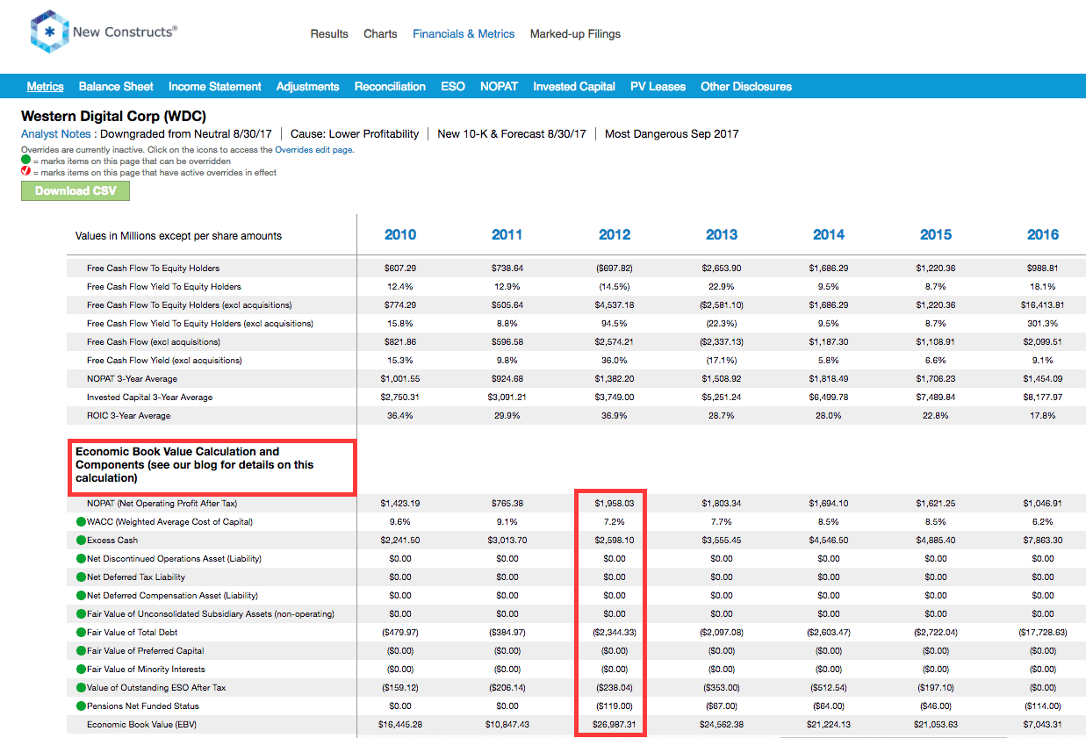
Task: Click the 2012 column header
Action: 615,235
